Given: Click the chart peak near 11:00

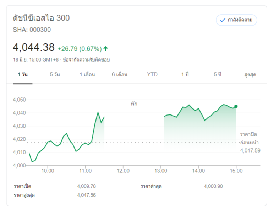Looking at the screenshot, I should coord(98,112).
